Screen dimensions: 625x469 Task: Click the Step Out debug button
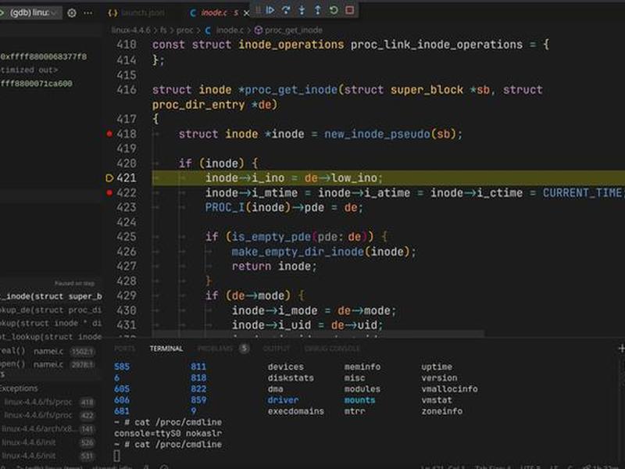click(318, 10)
